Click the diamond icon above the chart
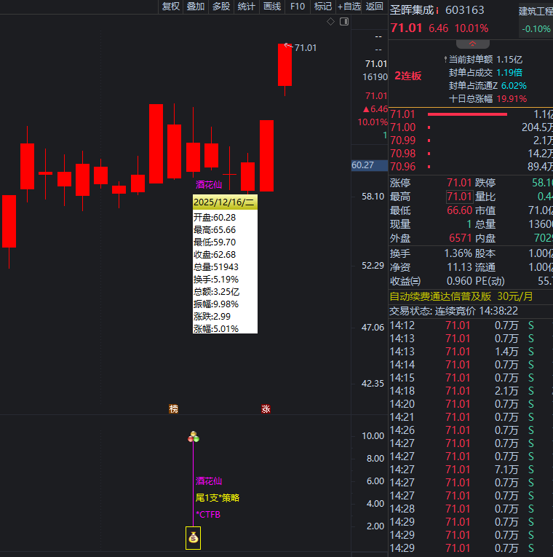 (x=330, y=22)
